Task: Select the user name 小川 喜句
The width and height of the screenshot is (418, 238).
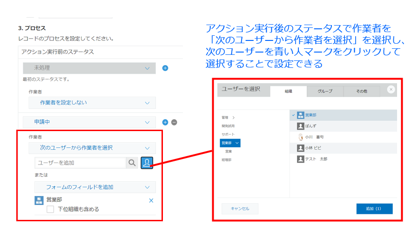Action: click(x=314, y=137)
